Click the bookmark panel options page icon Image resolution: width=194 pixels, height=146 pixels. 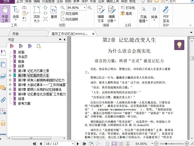click(x=39, y=46)
